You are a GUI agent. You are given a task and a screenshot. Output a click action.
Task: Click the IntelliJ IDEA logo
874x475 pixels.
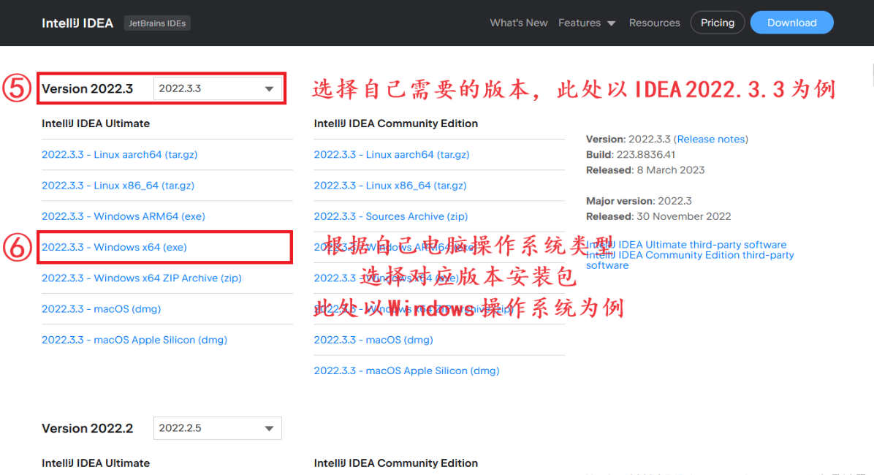pyautogui.click(x=77, y=23)
